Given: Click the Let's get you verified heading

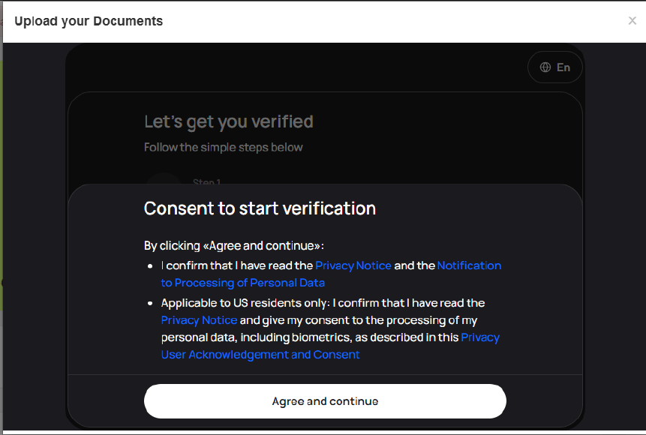Looking at the screenshot, I should pyautogui.click(x=229, y=121).
